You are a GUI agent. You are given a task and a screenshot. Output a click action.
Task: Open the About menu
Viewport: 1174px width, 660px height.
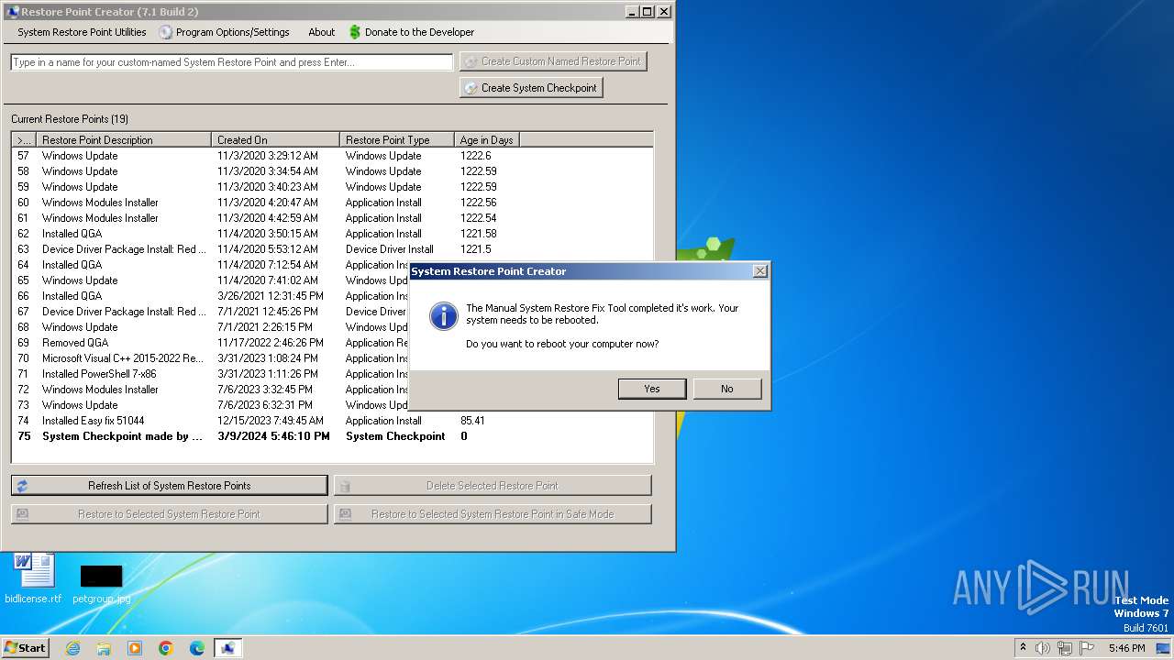[x=321, y=32]
